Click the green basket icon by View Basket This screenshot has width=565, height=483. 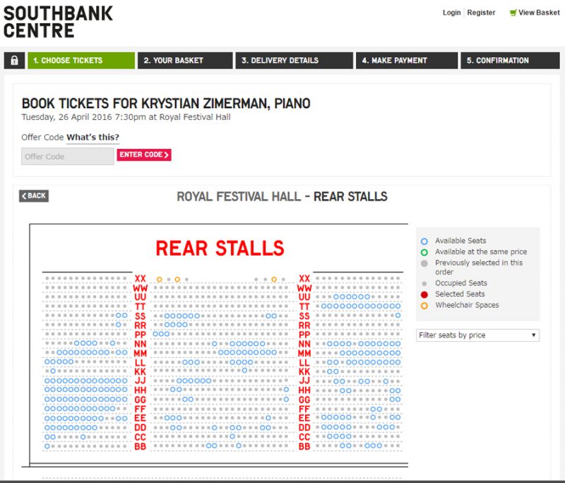pos(513,13)
